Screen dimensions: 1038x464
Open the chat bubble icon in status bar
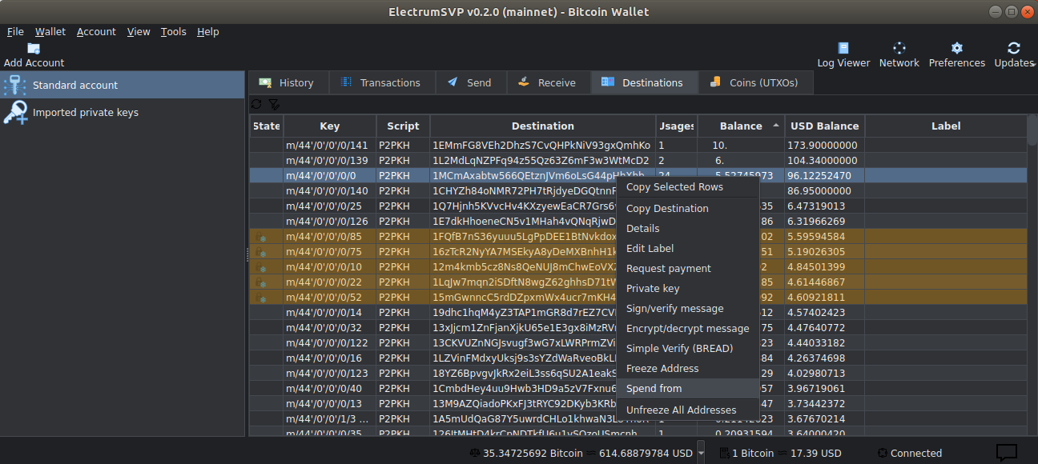tap(1007, 453)
